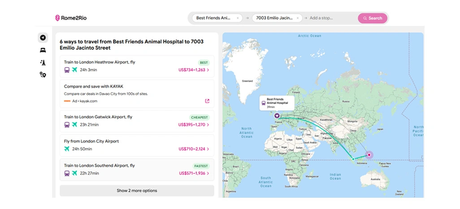
Task: Click train icon in the Gatwick route
Action: coord(67,125)
